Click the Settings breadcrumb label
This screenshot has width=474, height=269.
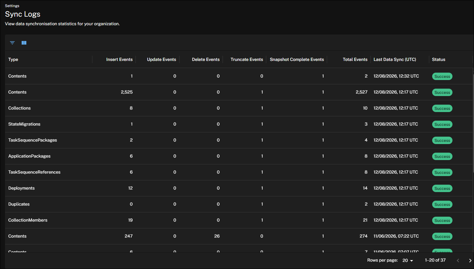coord(12,6)
